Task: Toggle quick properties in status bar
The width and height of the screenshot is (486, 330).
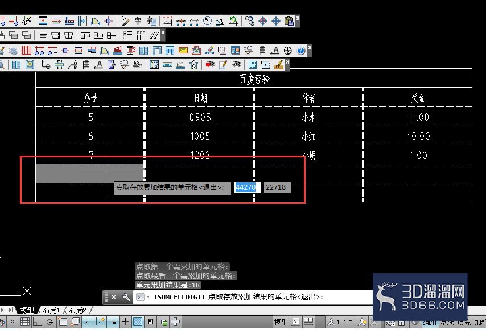Action: (150, 322)
